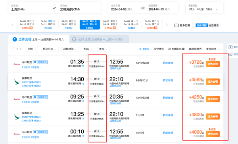Image resolution: width=238 pixels, height=144 pixels.
Task: Click the 转1次 transfer badge on 14:30 flight
Action: pos(97,79)
